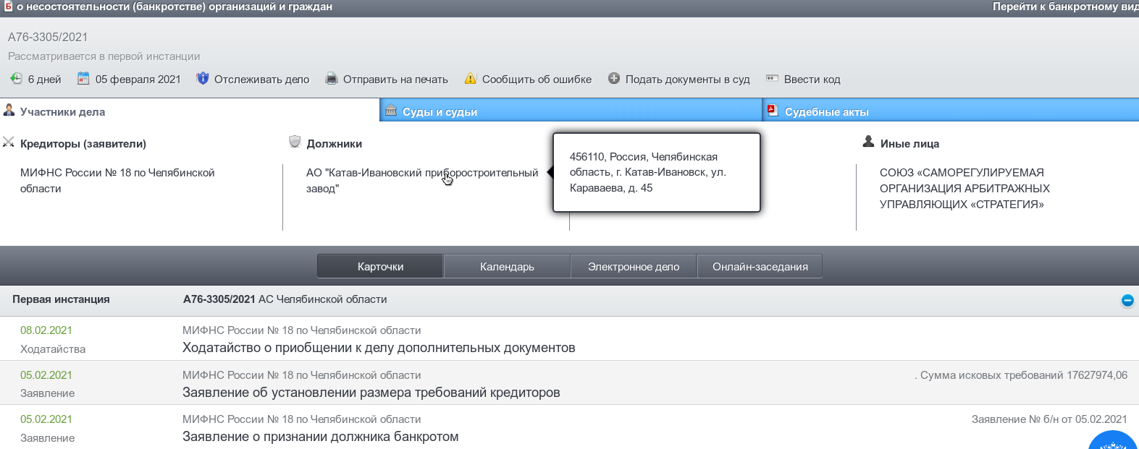Click the plus icon Подать документы в суд
The width and height of the screenshot is (1139, 449).
[614, 79]
